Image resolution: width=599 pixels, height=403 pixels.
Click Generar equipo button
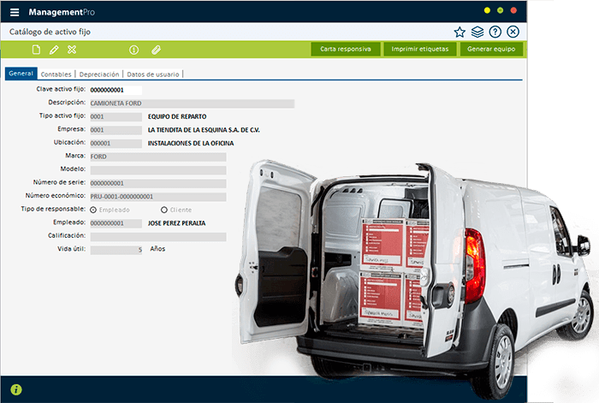tap(491, 50)
